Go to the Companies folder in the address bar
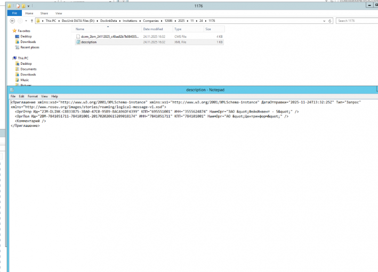 (151, 21)
